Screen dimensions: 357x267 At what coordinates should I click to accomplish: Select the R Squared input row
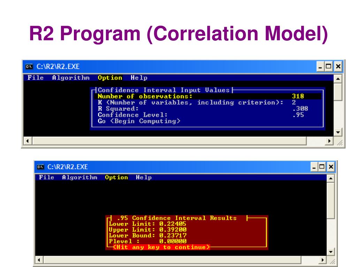coord(208,108)
